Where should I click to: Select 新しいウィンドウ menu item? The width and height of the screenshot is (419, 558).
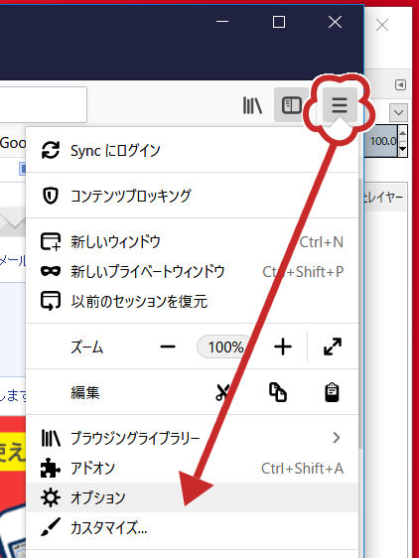point(192,242)
